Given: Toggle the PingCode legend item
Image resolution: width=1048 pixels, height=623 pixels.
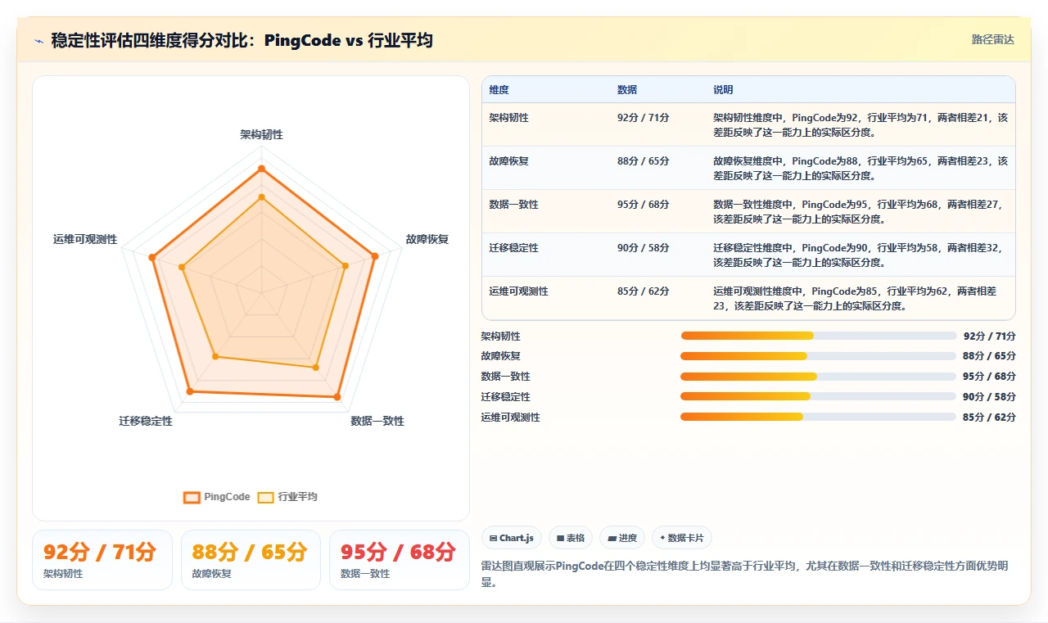Looking at the screenshot, I should point(217,497).
